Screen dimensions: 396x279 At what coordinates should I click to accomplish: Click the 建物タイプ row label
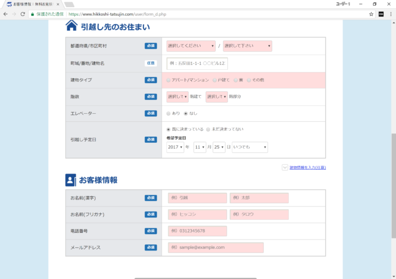[81, 80]
